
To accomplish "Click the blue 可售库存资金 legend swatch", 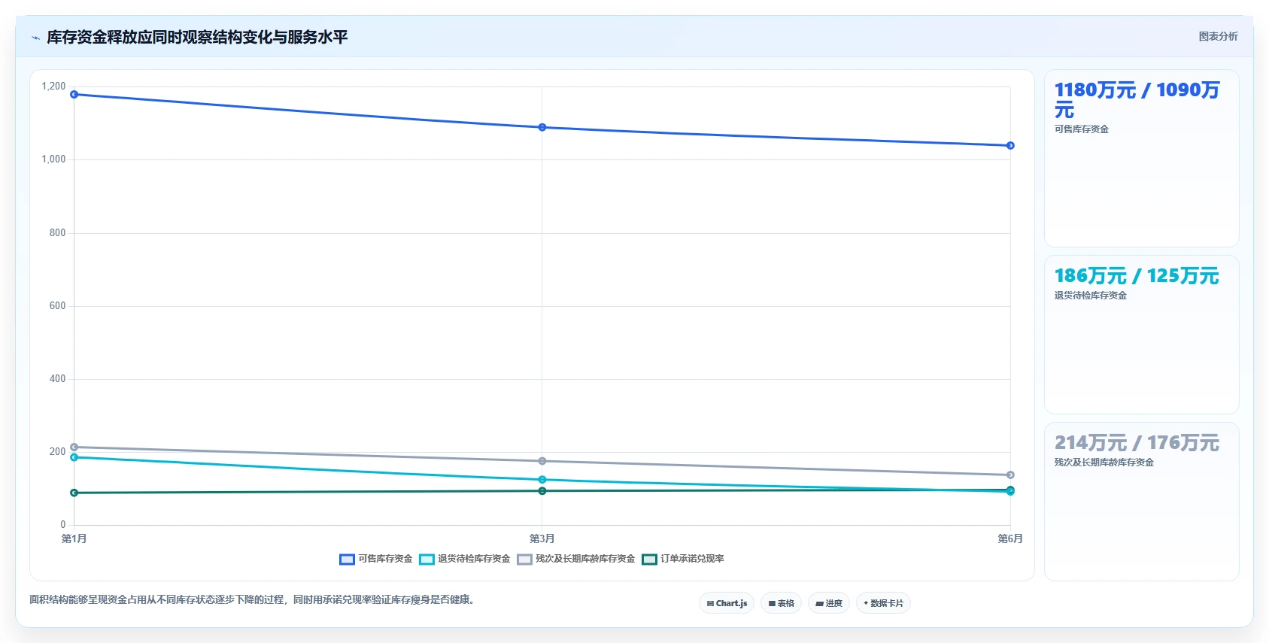I will click(x=347, y=559).
